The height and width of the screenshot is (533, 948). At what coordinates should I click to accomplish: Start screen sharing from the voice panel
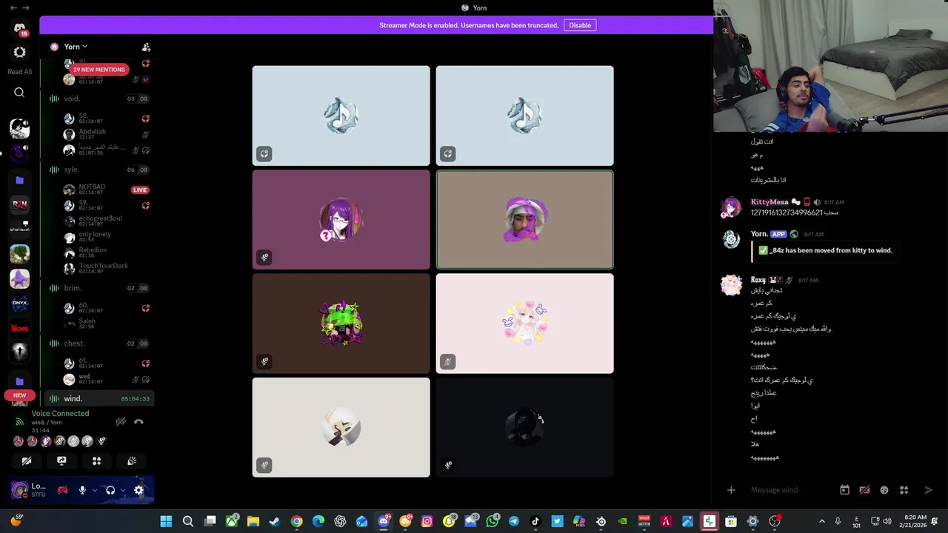pos(61,460)
